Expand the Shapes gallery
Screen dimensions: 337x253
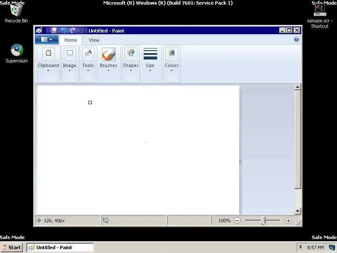(x=131, y=64)
